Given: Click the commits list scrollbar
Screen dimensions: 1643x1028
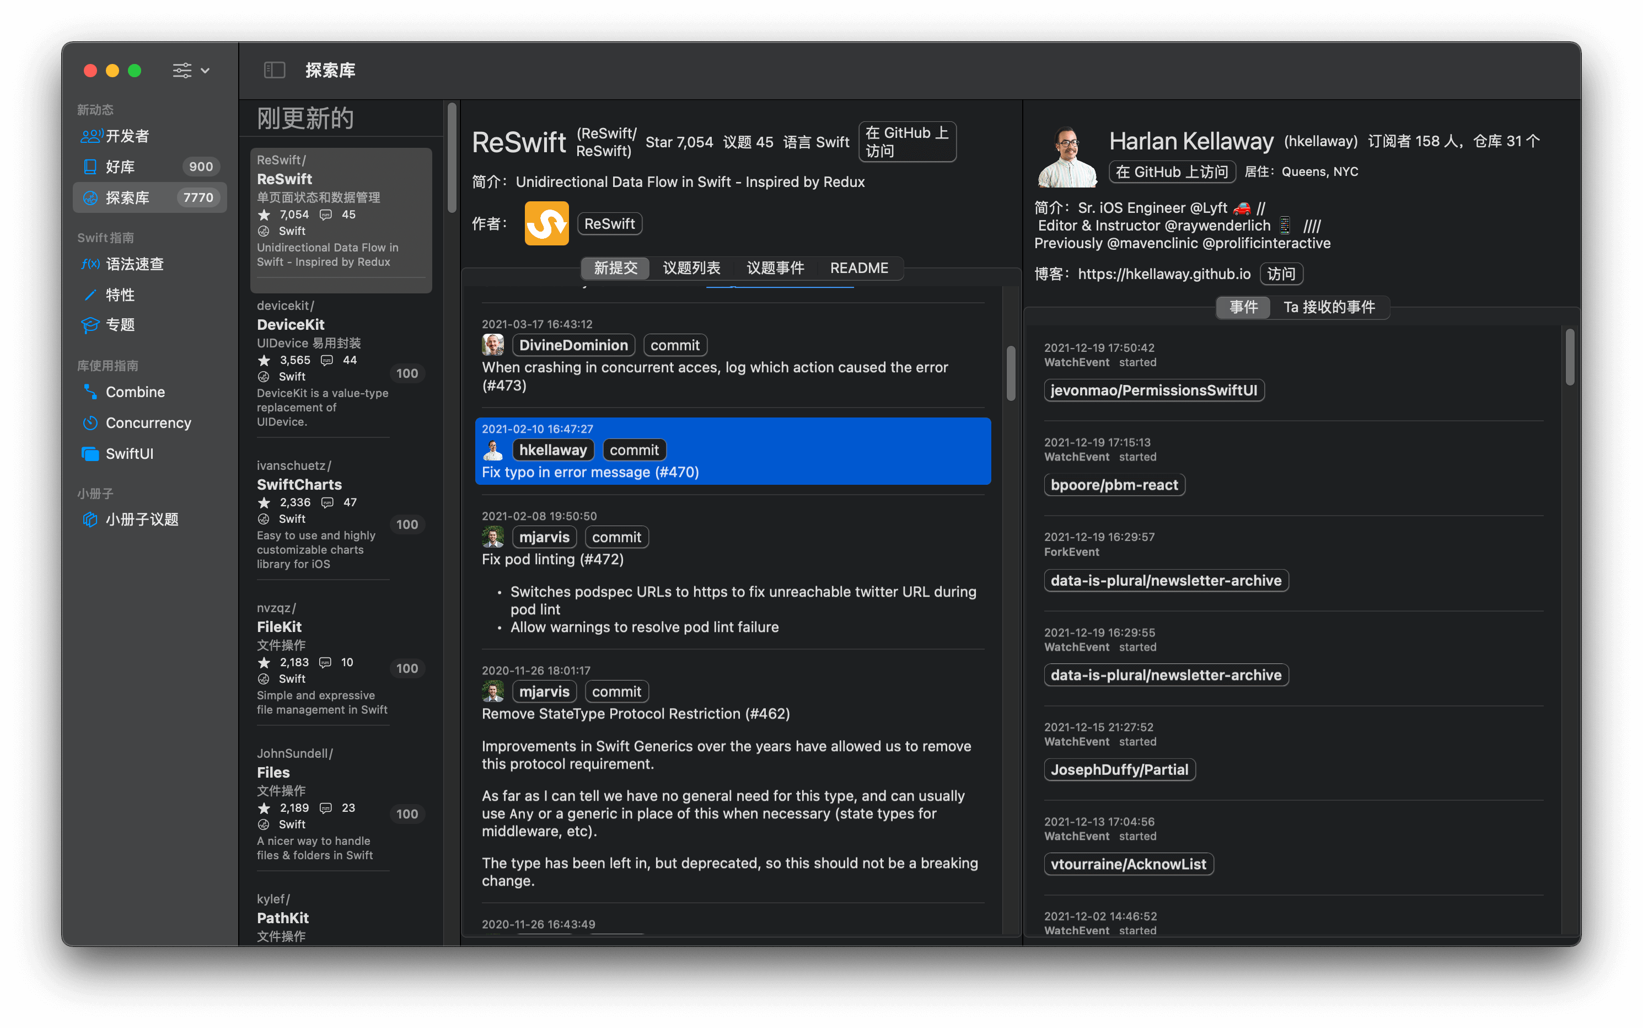Looking at the screenshot, I should (x=1011, y=373).
